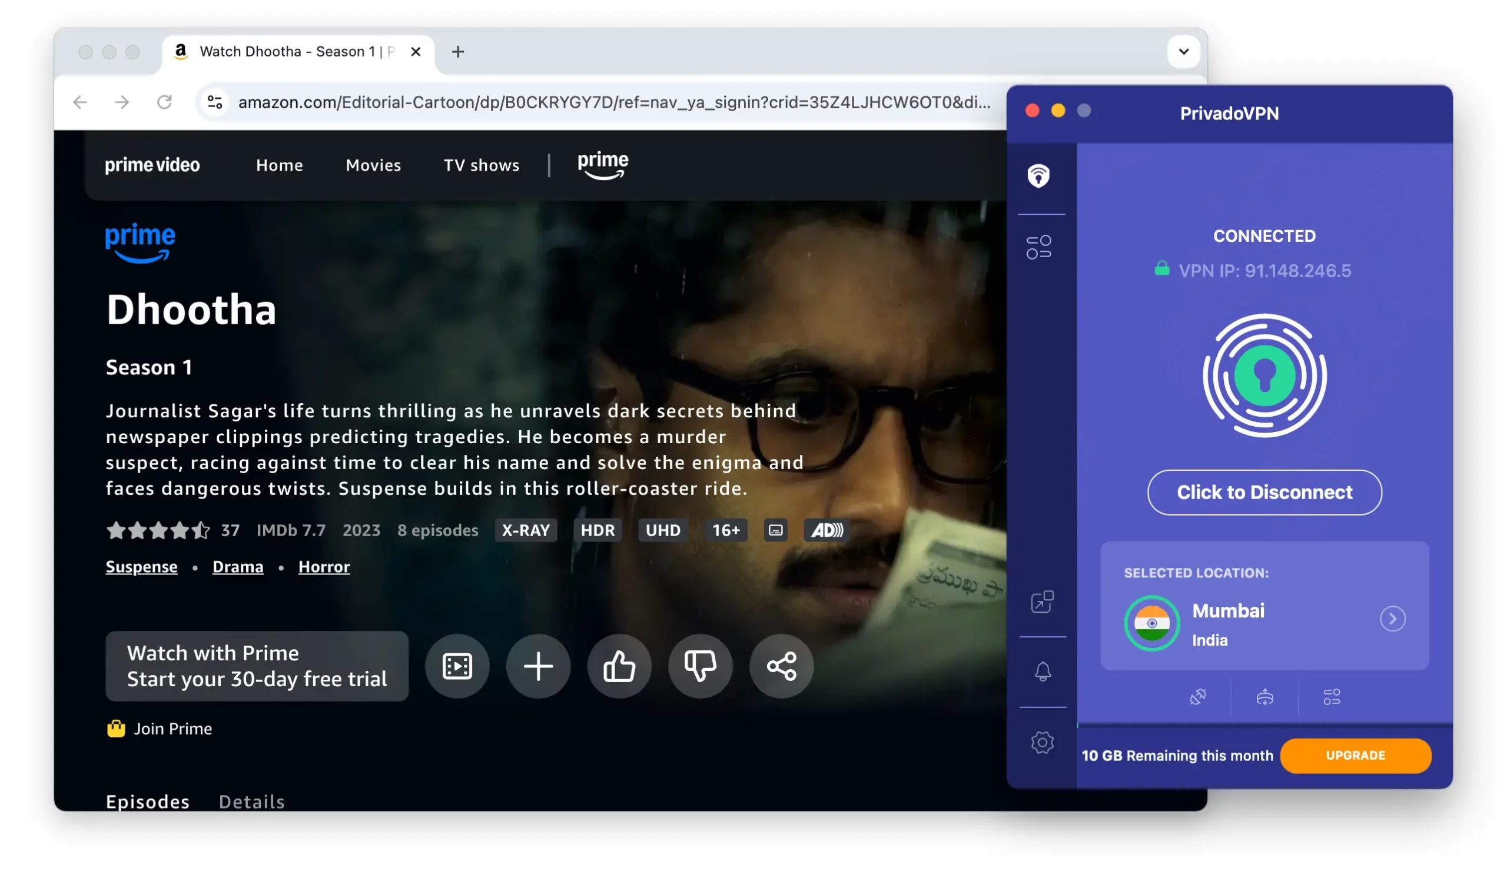
Task: Expand Mumbai India server location
Action: [1393, 619]
